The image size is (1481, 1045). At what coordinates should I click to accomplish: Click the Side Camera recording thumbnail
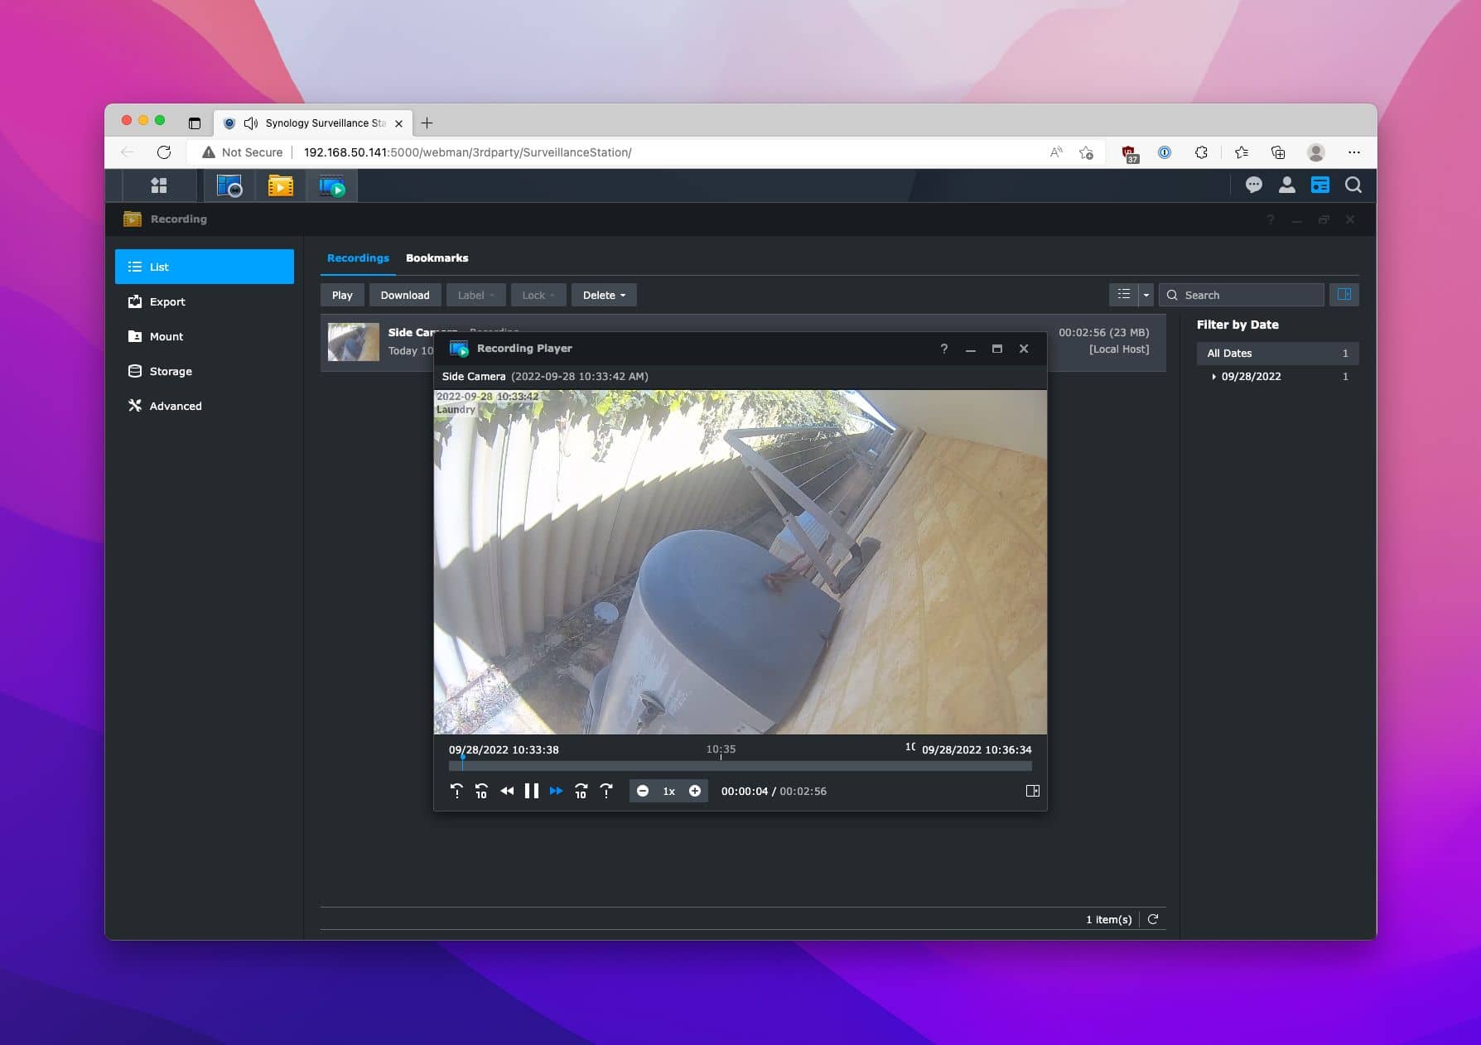click(354, 342)
